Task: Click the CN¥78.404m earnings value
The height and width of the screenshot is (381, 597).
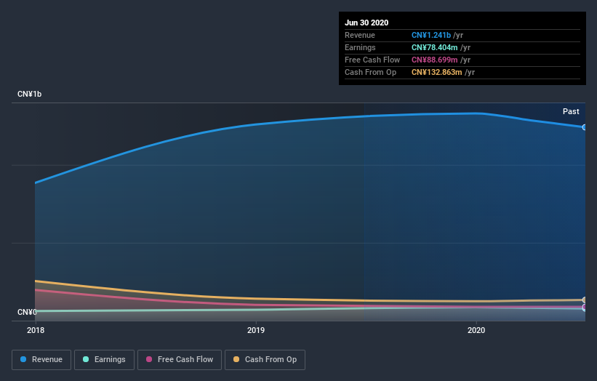Action: pos(434,47)
